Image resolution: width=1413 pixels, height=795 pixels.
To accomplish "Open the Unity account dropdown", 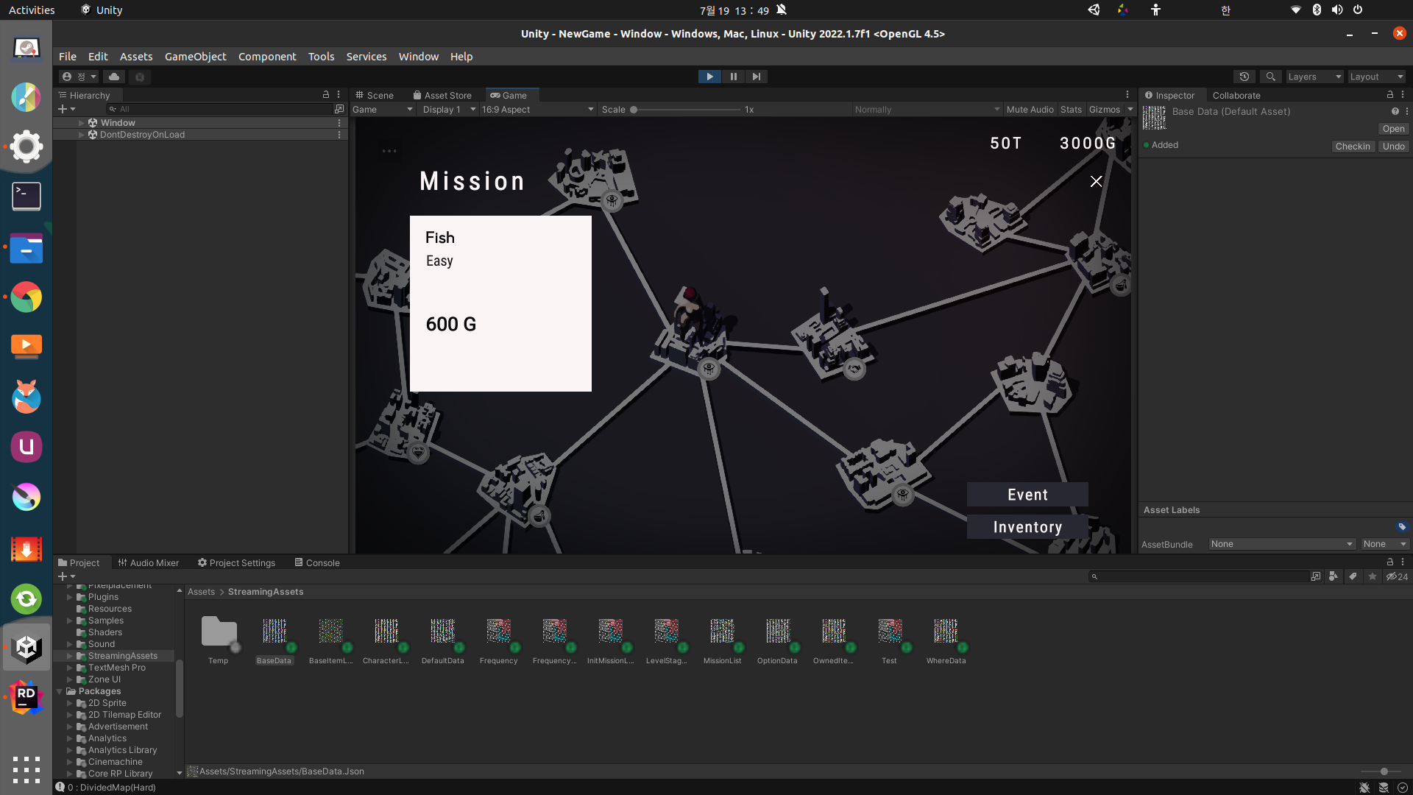I will (79, 77).
